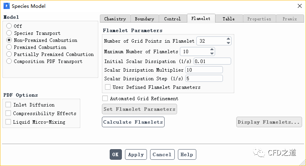Switch to the Chemistry tab
Image resolution: width=306 pixels, height=166 pixels.
[115, 19]
